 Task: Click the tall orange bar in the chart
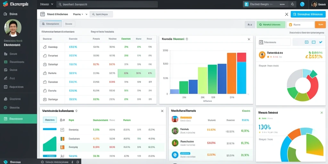pos(232,73)
